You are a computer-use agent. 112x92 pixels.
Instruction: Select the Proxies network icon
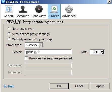pyautogui.click(x=54, y=9)
